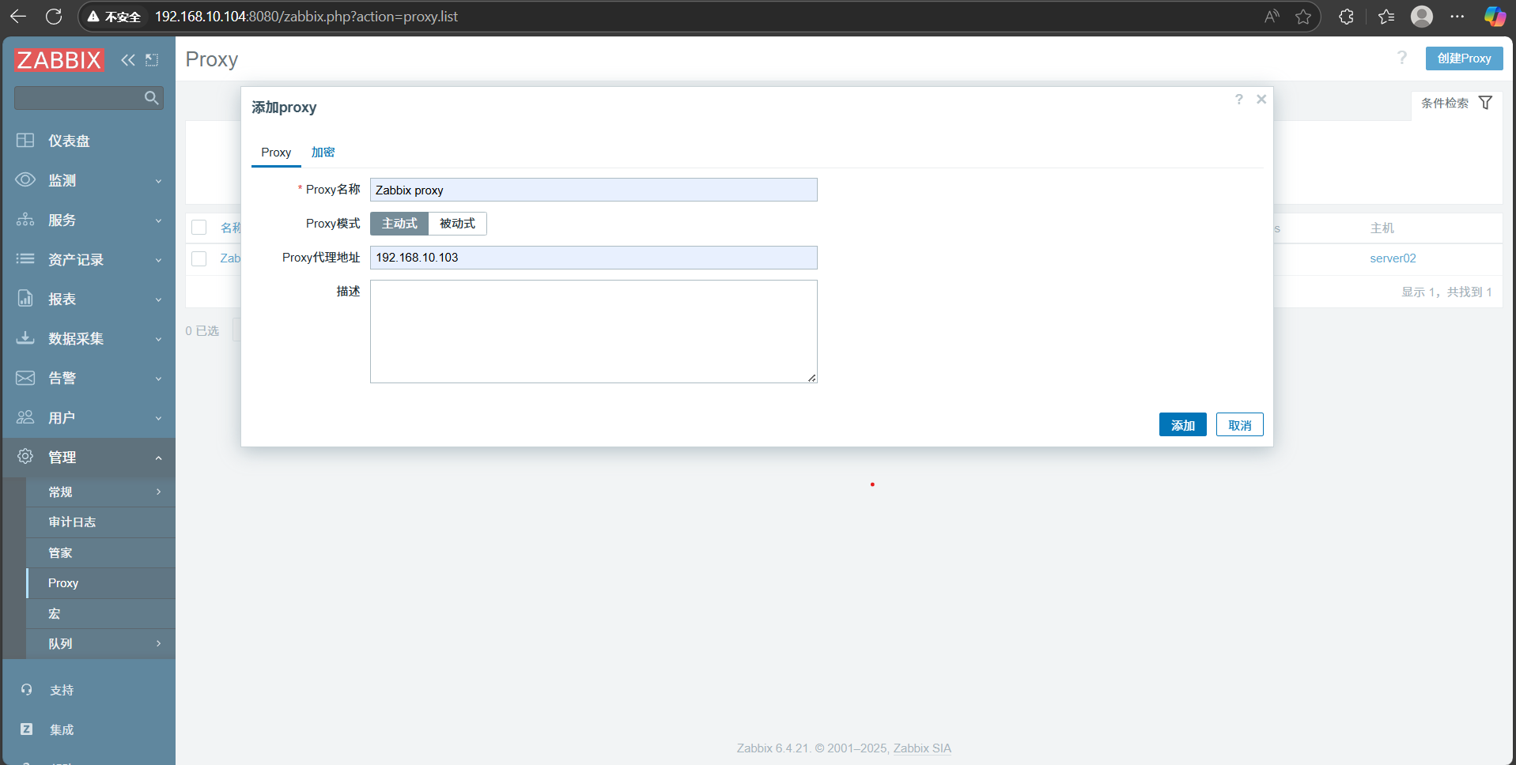
Task: Tick the select-all checkbox in table header
Action: click(199, 228)
